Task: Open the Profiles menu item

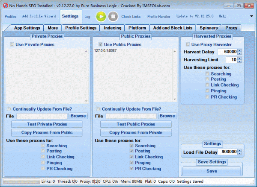Action: [x=10, y=17]
